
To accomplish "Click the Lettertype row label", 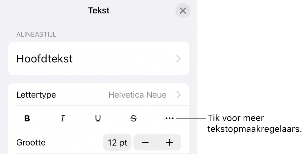I will tap(36, 94).
